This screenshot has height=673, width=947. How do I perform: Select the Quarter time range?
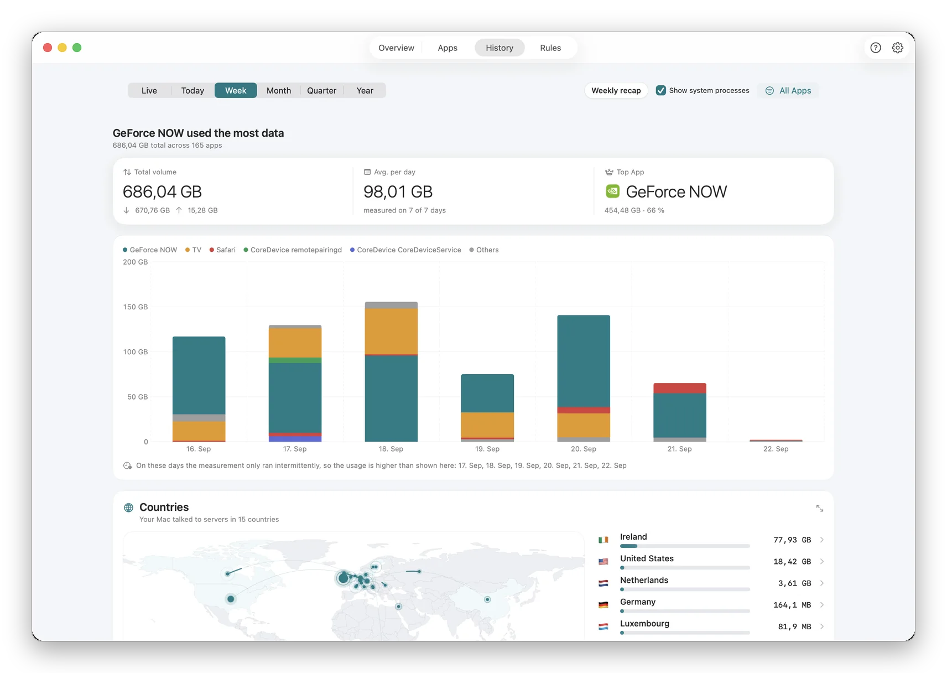[x=322, y=91]
